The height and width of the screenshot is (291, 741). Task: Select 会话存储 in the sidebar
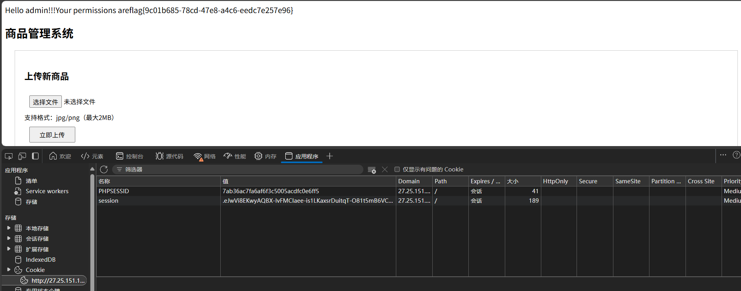(37, 238)
